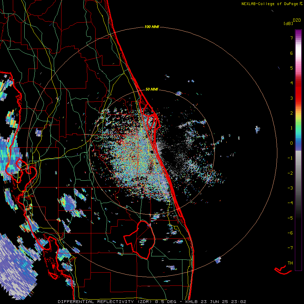Click the DZD product label above the color bar
The image size is (304, 304).
297,20
